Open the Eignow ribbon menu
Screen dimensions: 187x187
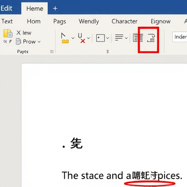pos(161,22)
